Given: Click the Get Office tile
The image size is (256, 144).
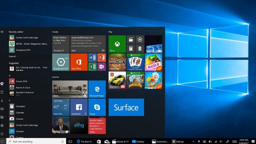Looking at the screenshot, I should [x=79, y=62].
